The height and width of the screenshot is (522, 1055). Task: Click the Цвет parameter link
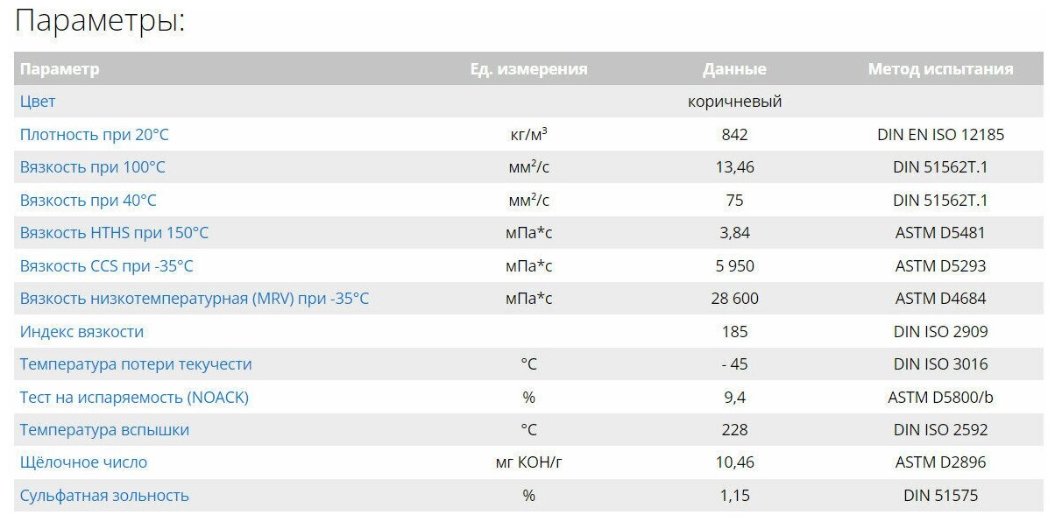[38, 102]
